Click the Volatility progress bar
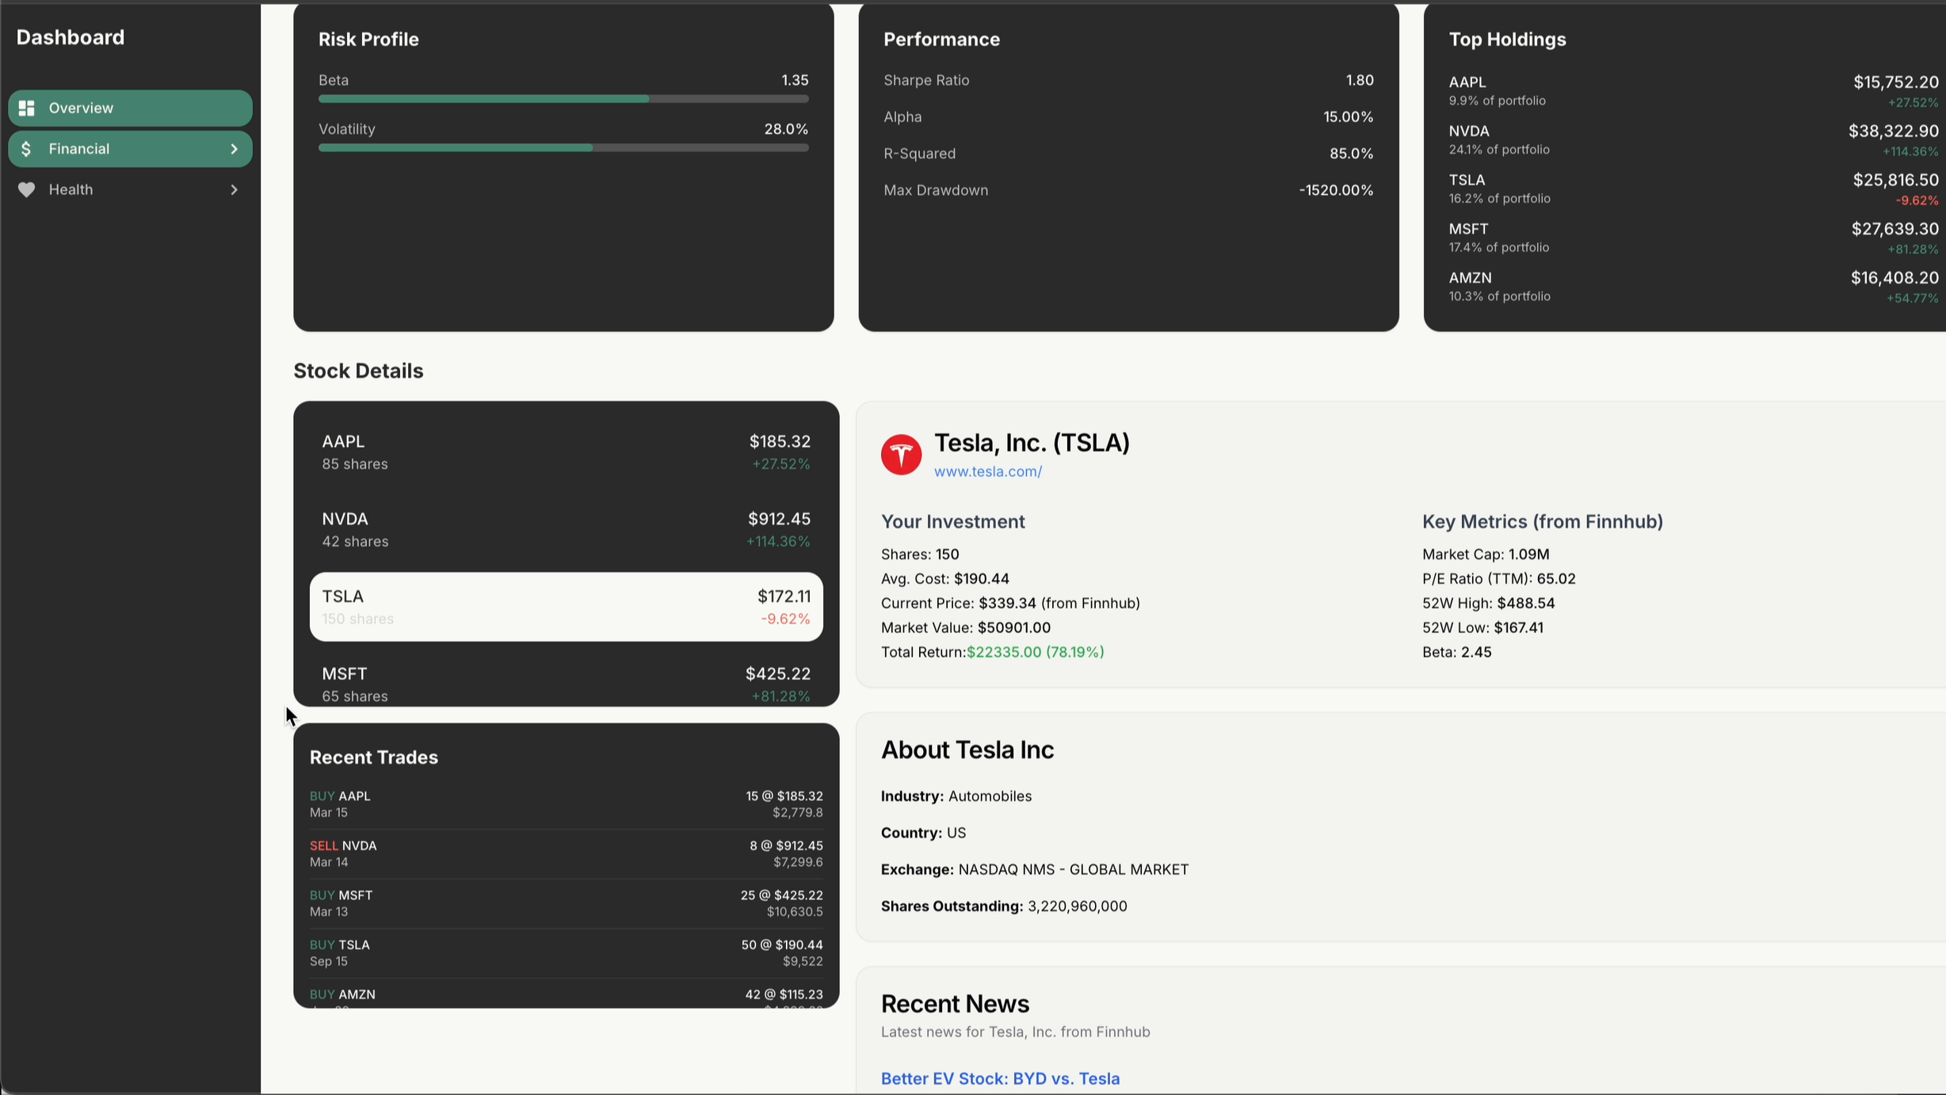Image resolution: width=1946 pixels, height=1095 pixels. coord(563,148)
